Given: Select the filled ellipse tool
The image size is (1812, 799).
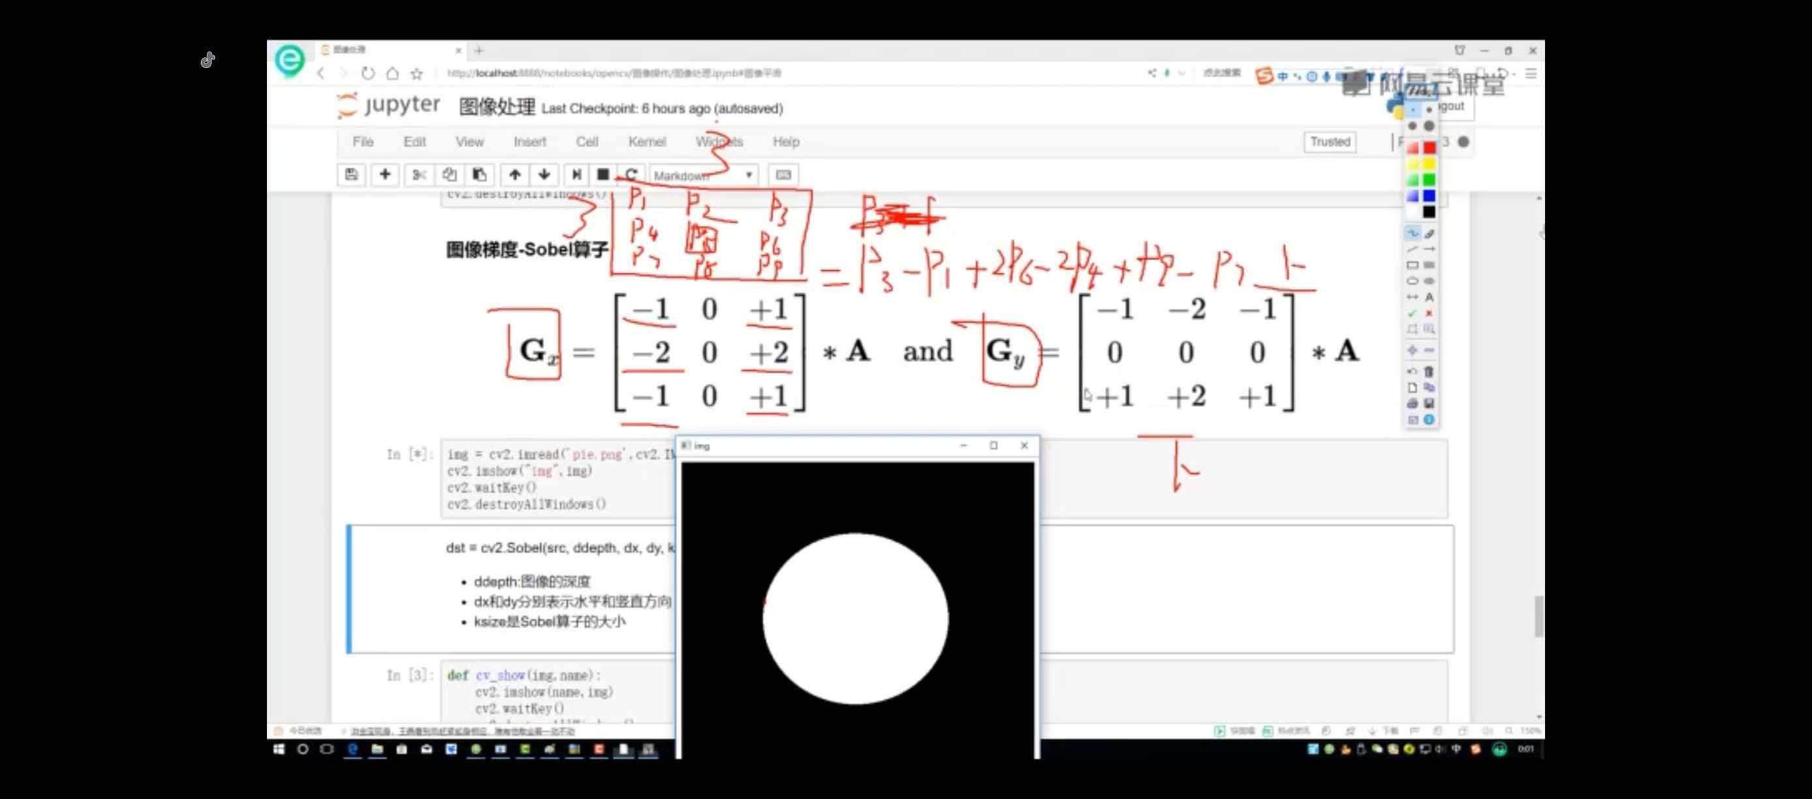Looking at the screenshot, I should tap(1429, 281).
